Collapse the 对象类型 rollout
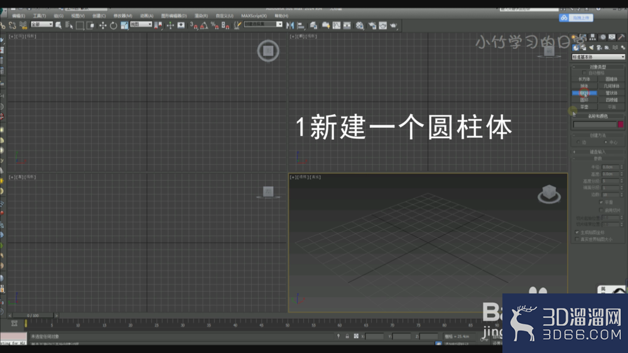 pos(598,66)
